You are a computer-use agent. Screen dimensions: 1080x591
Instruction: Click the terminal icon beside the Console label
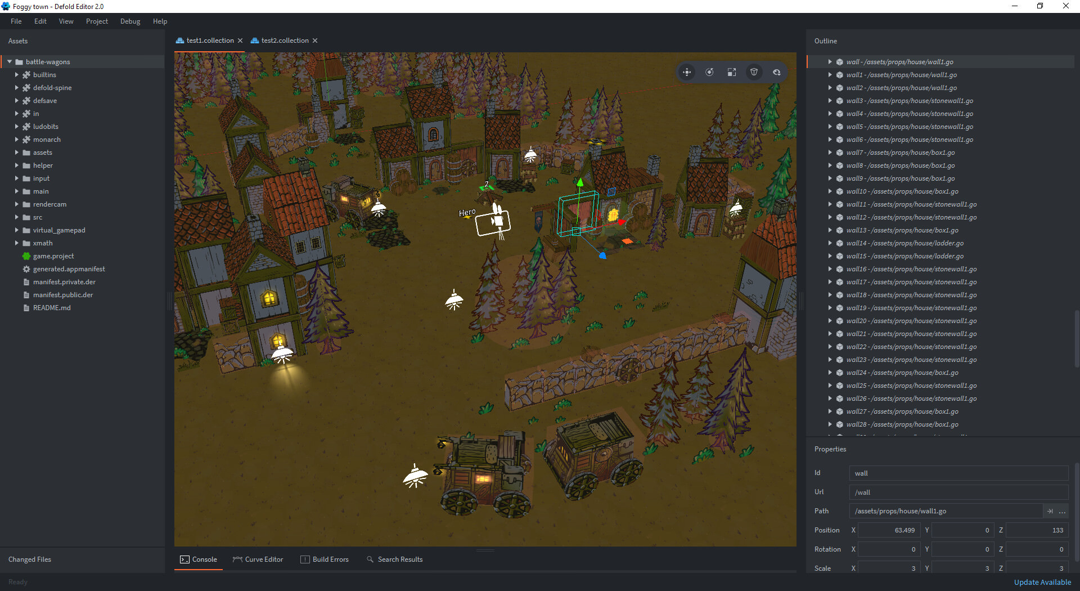tap(184, 559)
